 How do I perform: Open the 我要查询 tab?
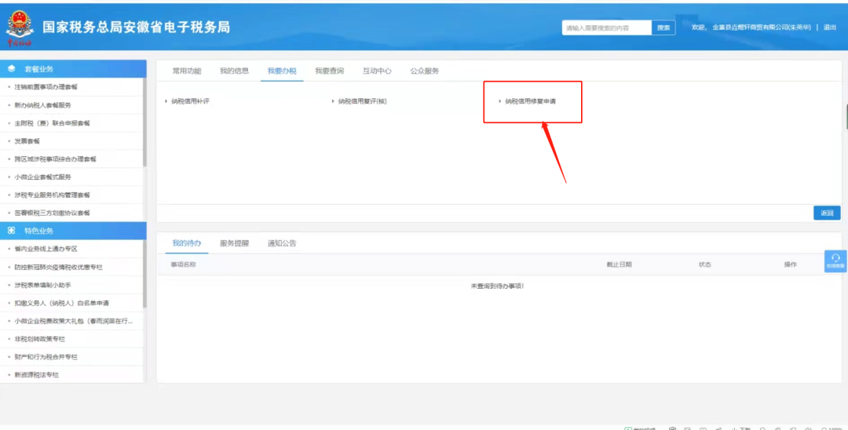(x=329, y=71)
